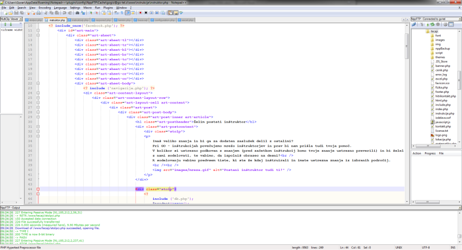
Task: Click the NppFTP connect icon
Action: pyautogui.click(x=414, y=24)
